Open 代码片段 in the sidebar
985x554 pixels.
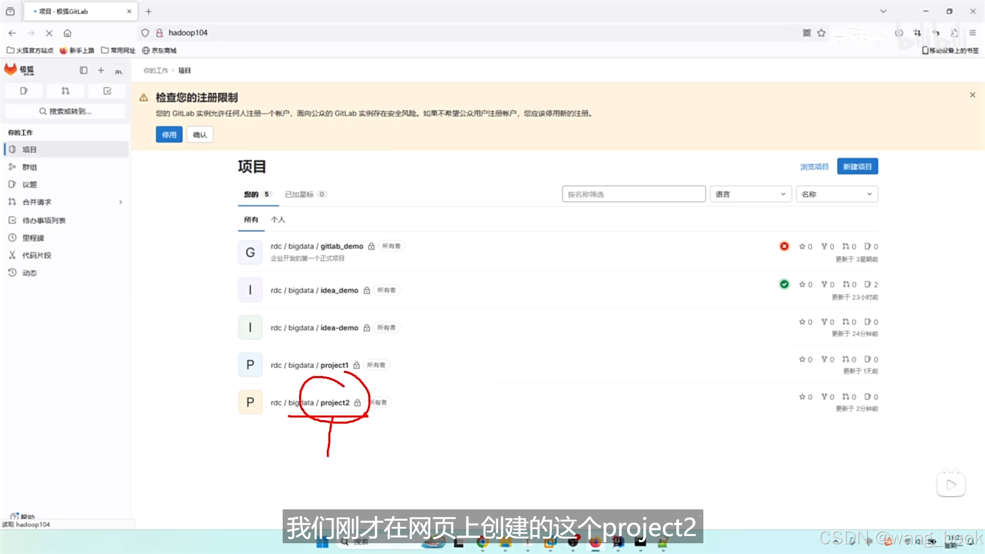coord(66,255)
